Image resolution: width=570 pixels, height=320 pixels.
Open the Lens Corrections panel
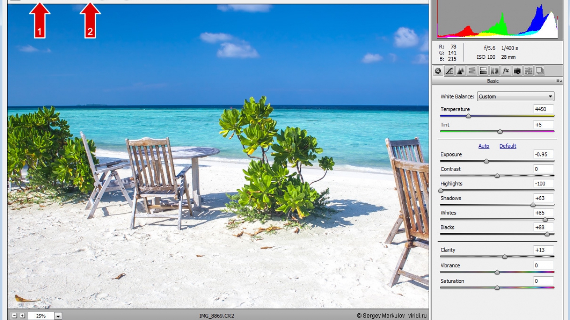495,71
